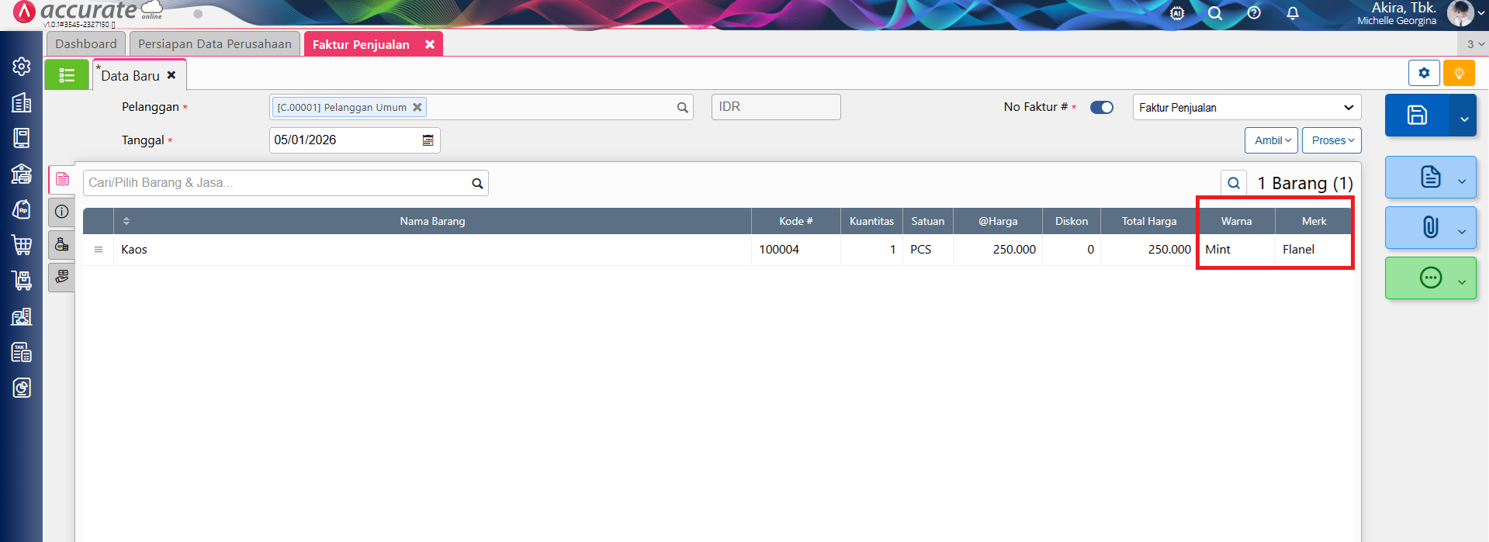The height and width of the screenshot is (542, 1489).
Task: Open the settings gear in left sidebar
Action: tap(22, 67)
